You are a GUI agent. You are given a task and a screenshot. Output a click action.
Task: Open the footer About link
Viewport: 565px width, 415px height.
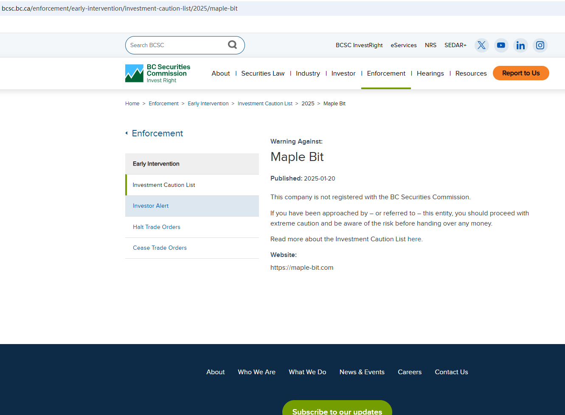click(216, 372)
